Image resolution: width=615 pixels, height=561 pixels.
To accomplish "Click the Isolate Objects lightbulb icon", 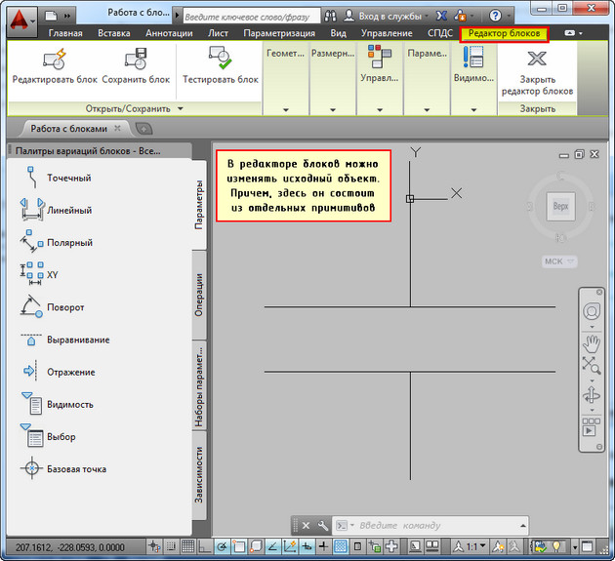I will 556,546.
